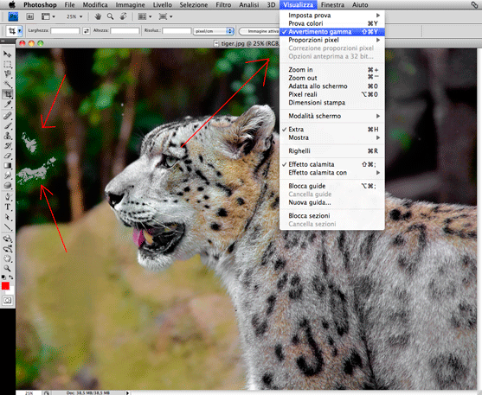482x395 pixels.
Task: Select the Crop tool in the toolbox
Action: point(8,94)
